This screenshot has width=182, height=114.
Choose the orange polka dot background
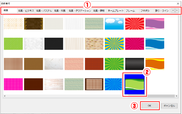tap(13, 24)
